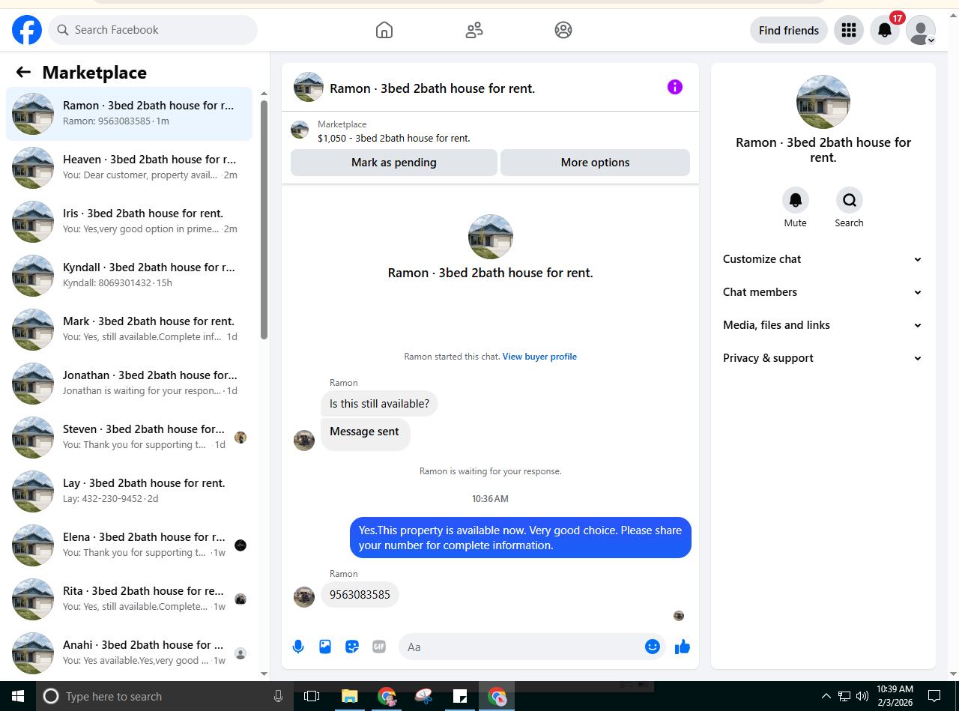Click the 'Is this still available?' message
Image resolution: width=959 pixels, height=711 pixels.
(379, 404)
